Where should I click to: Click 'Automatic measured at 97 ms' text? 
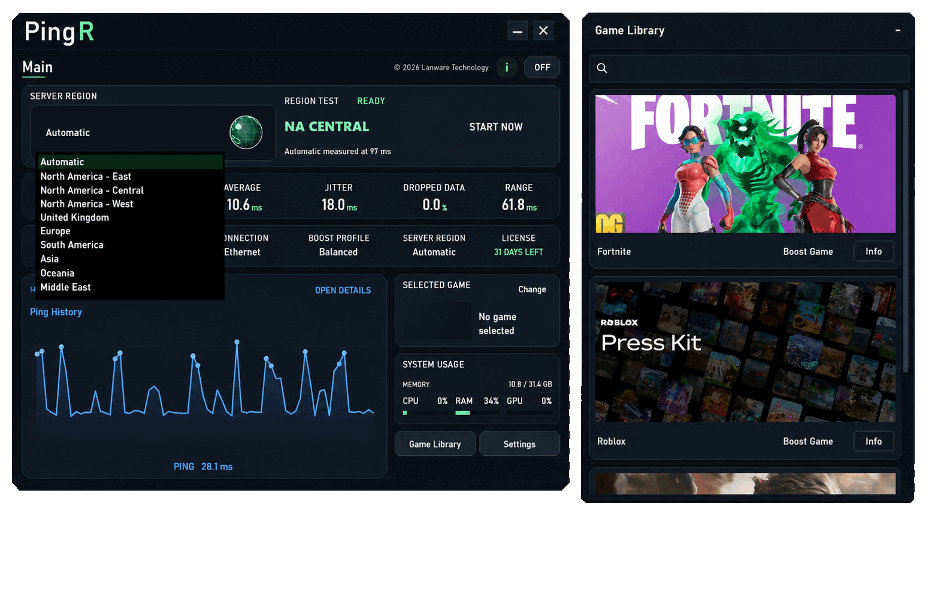coord(338,152)
